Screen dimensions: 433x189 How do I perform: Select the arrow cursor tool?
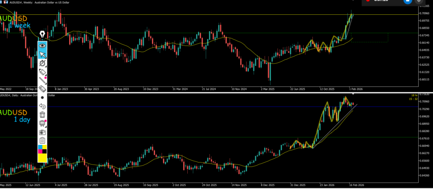point(42,54)
